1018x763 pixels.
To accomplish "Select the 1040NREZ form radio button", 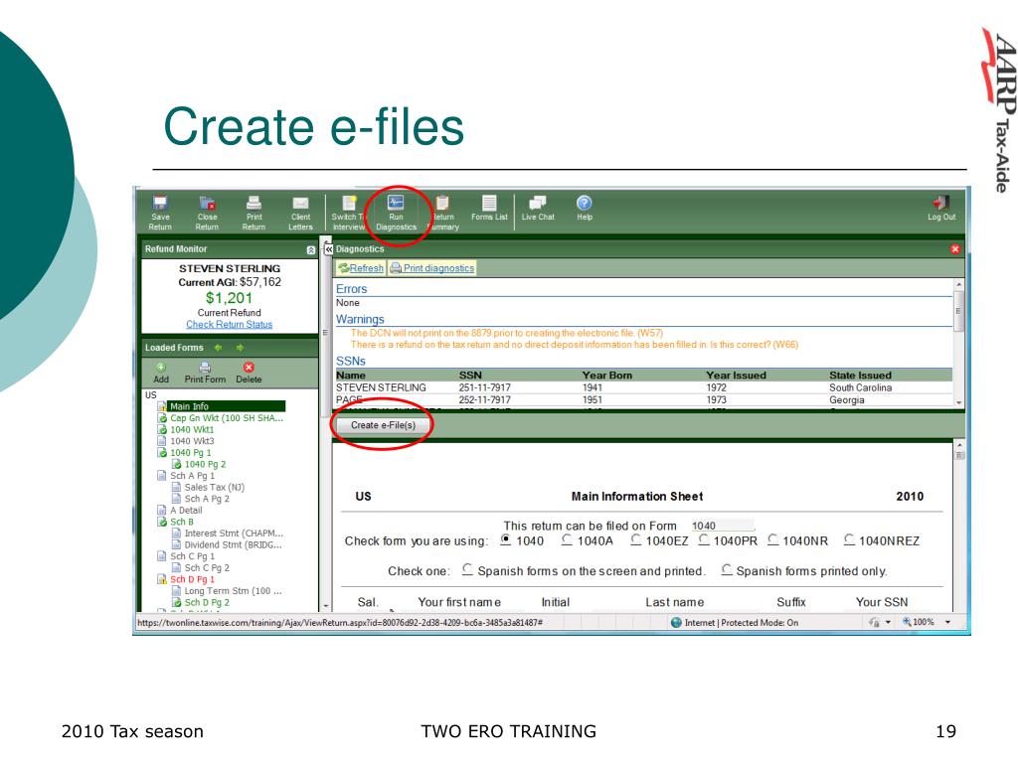I will tap(849, 539).
